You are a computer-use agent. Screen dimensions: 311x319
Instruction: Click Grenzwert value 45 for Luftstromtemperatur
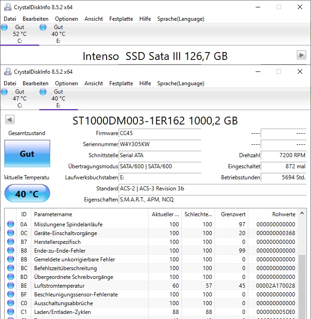(x=242, y=286)
